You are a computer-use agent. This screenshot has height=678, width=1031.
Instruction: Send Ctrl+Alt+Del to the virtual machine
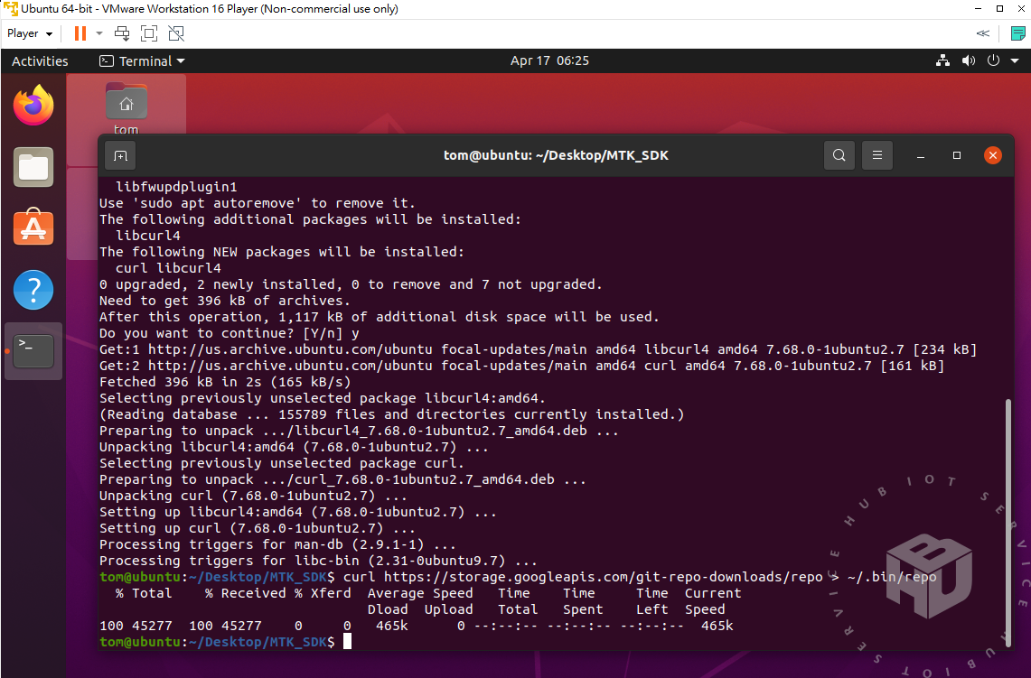[x=122, y=33]
